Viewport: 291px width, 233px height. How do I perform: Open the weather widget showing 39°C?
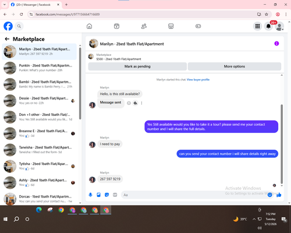240,219
